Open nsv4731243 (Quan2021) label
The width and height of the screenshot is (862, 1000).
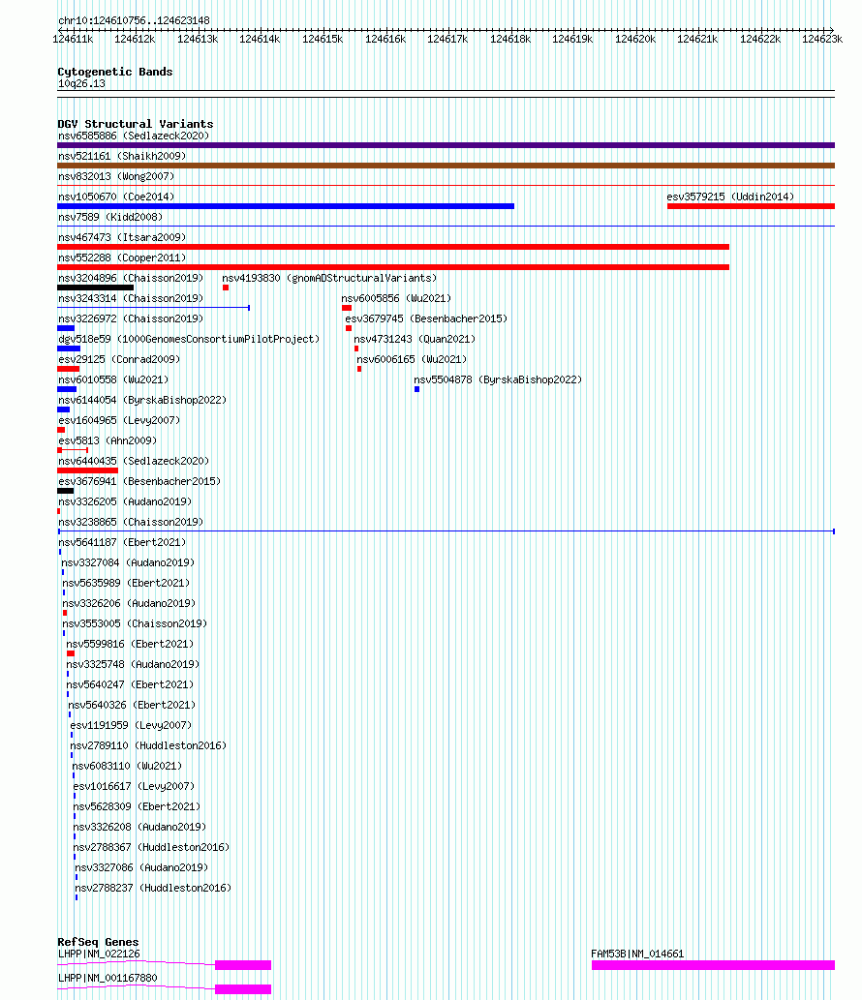pyautogui.click(x=415, y=340)
